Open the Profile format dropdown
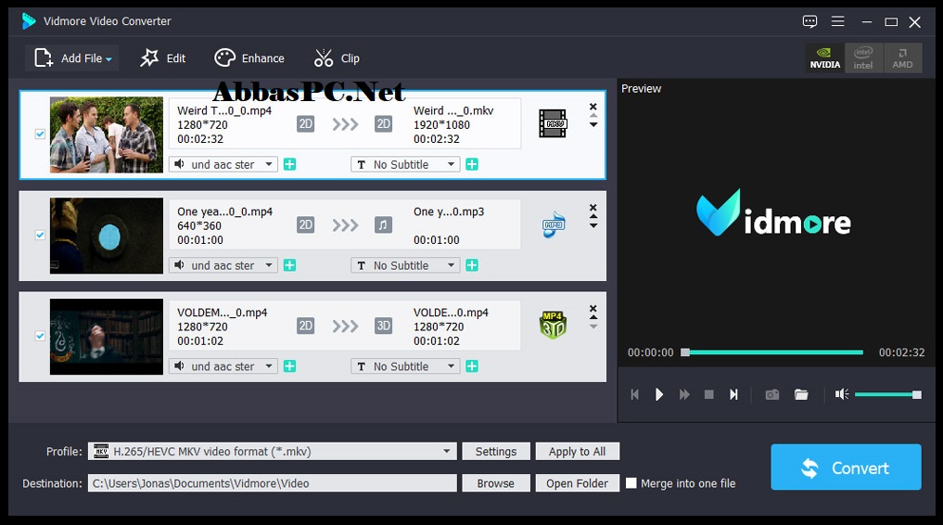This screenshot has width=943, height=525. (447, 452)
